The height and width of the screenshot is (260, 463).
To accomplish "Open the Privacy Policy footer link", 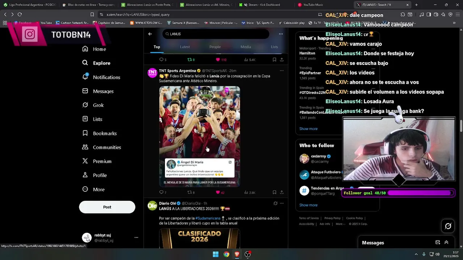I will coord(332,218).
